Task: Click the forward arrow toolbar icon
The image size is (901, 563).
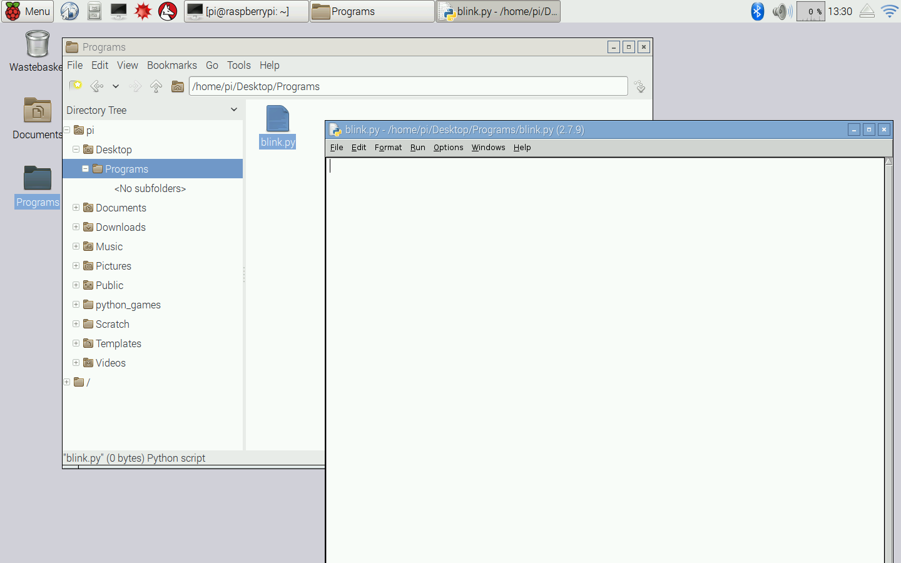Action: [135, 86]
